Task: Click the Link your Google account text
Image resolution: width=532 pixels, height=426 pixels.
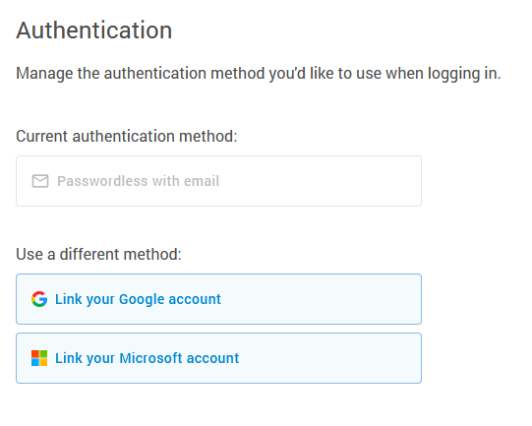Action: click(x=138, y=299)
